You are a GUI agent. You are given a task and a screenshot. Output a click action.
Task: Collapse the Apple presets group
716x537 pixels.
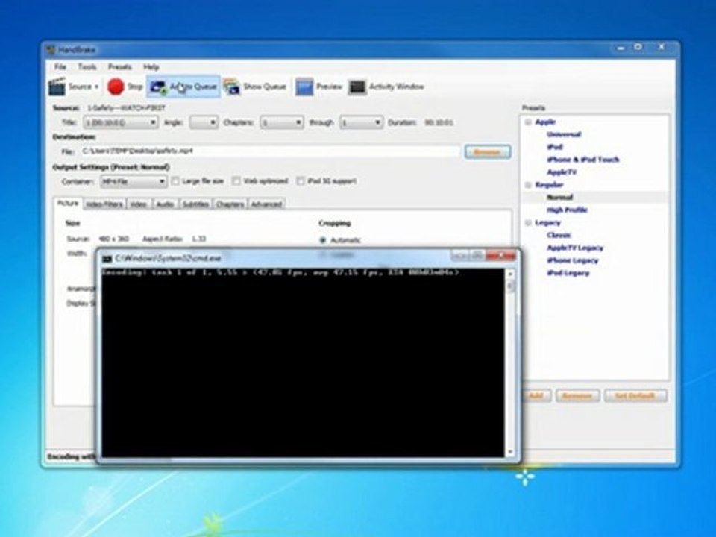[x=528, y=122]
